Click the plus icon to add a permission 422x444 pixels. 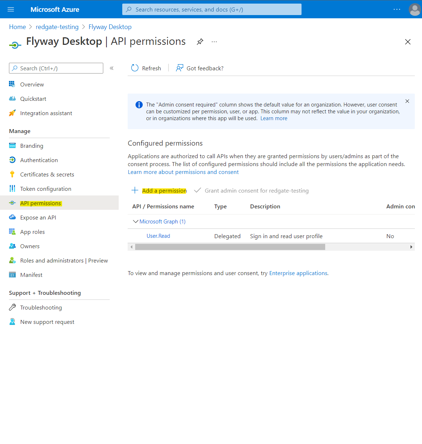tap(135, 190)
